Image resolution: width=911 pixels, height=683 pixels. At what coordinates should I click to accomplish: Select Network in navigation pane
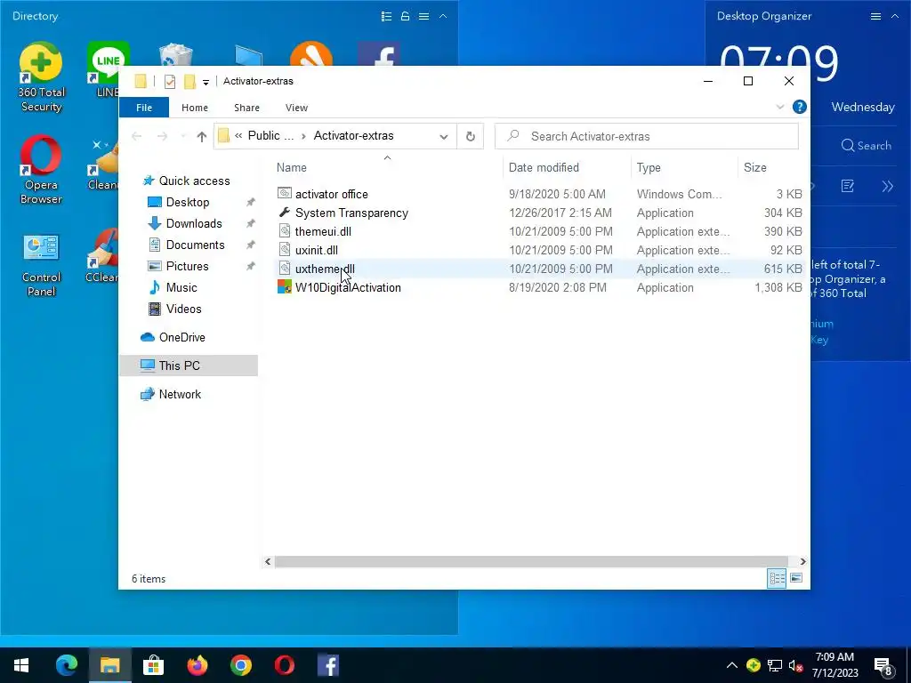(x=180, y=394)
